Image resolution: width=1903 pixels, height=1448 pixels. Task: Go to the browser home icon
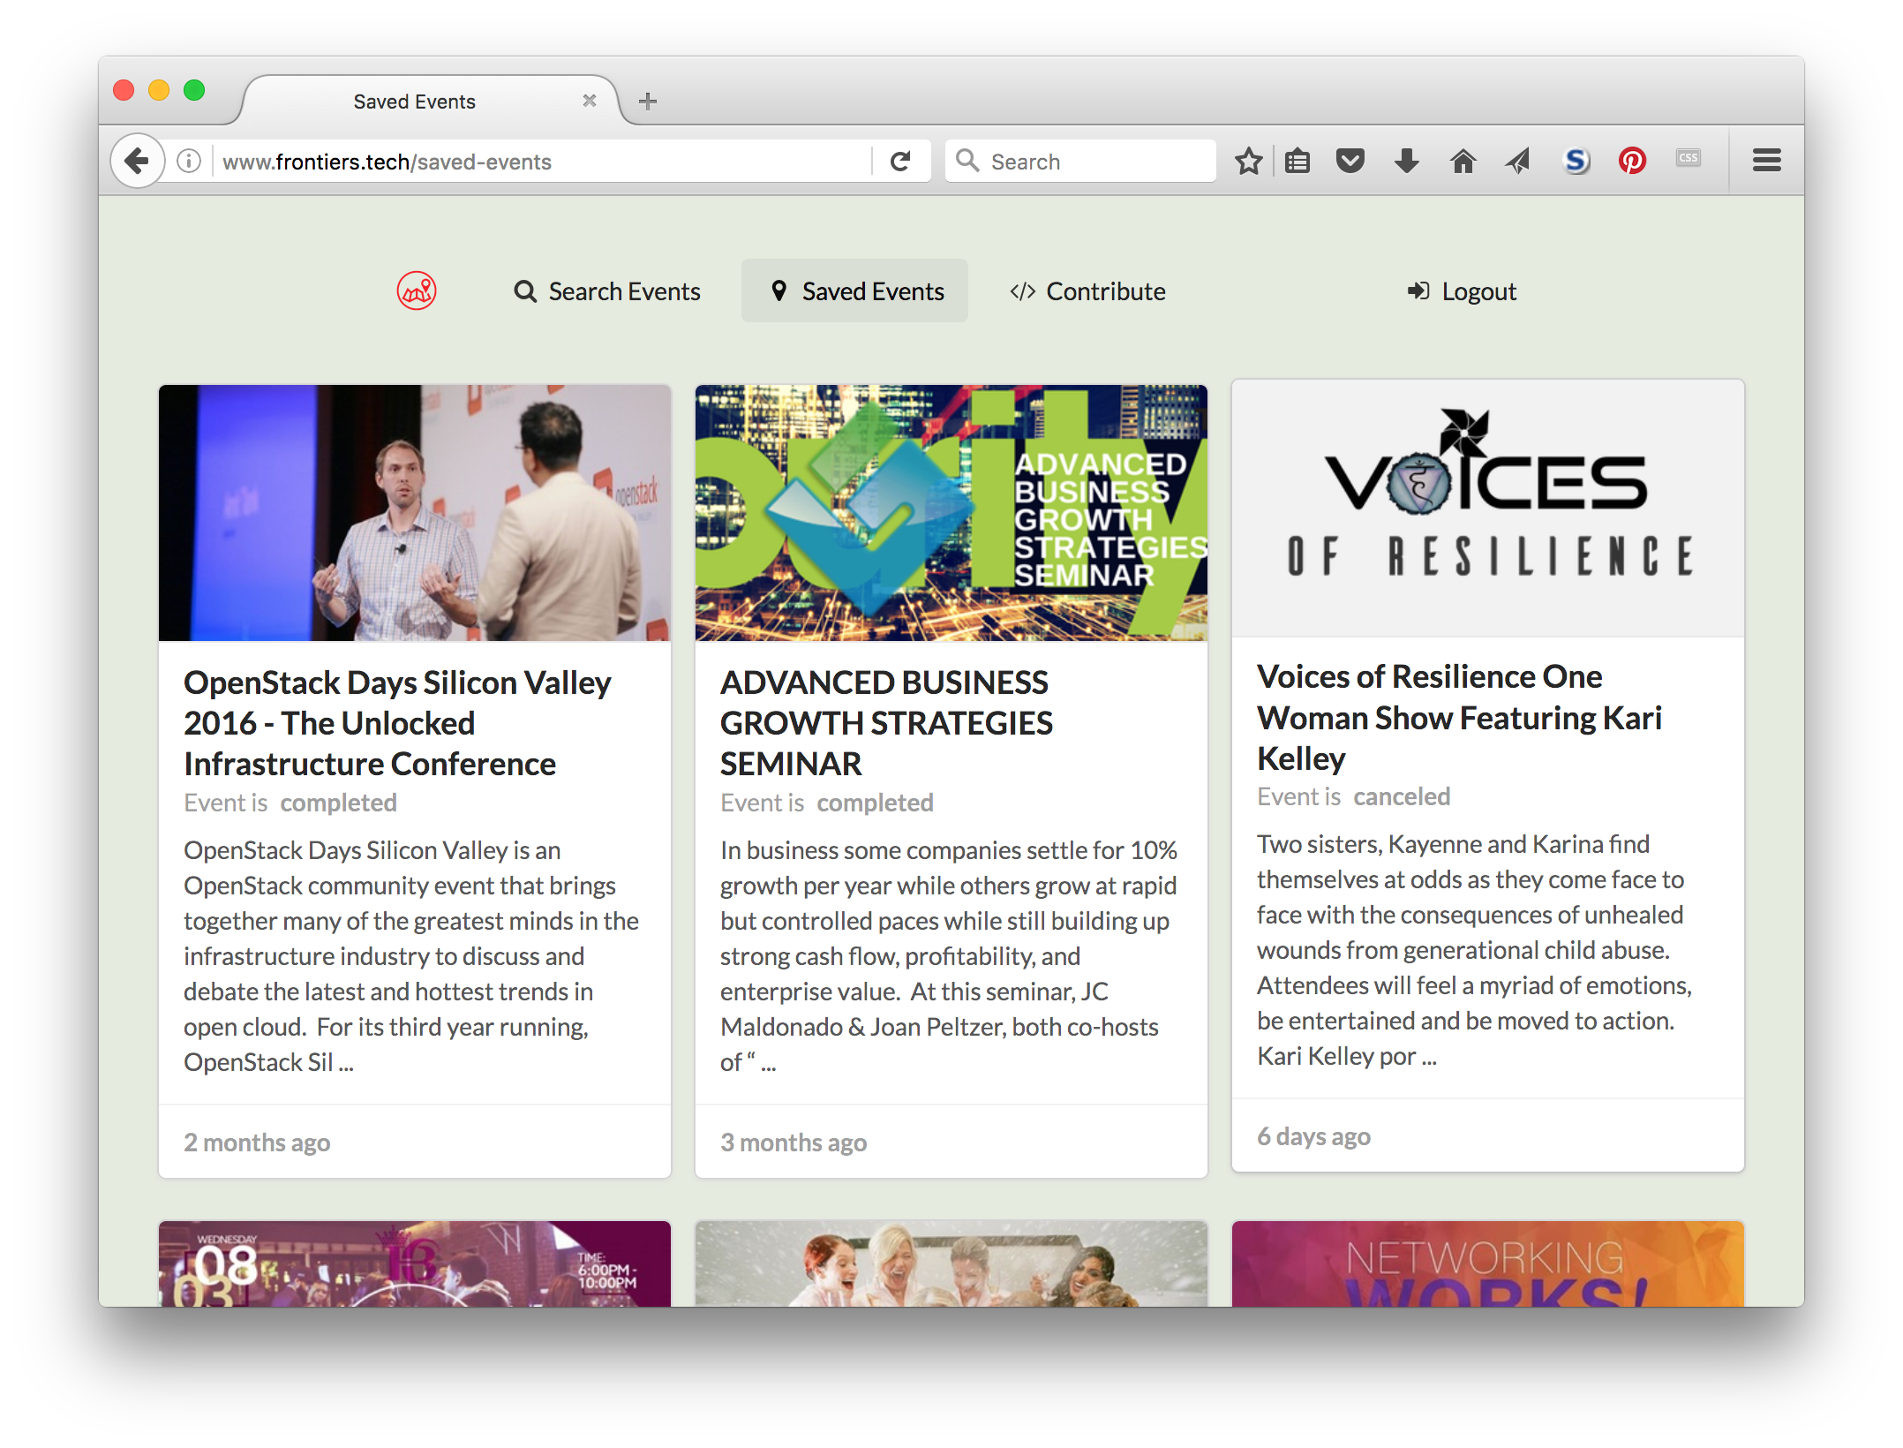(1463, 162)
